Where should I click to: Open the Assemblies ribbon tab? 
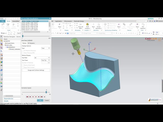16,21
